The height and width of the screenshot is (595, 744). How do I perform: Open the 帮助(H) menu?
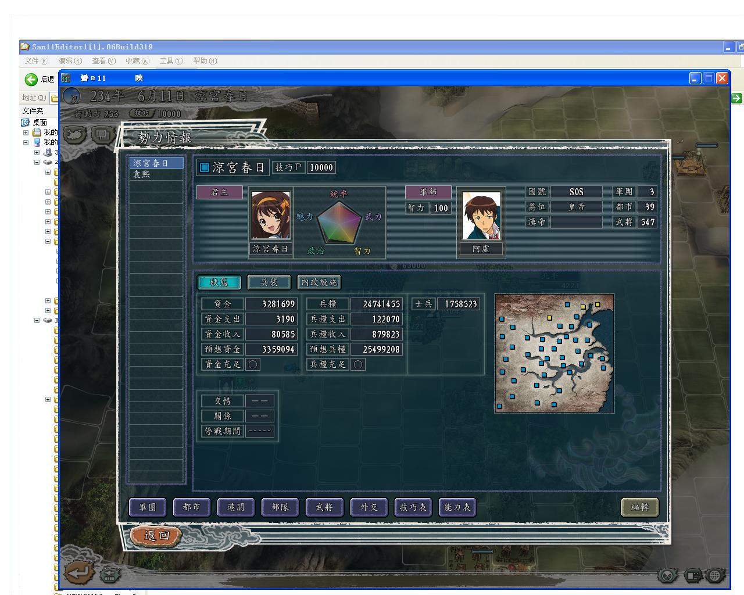[205, 61]
